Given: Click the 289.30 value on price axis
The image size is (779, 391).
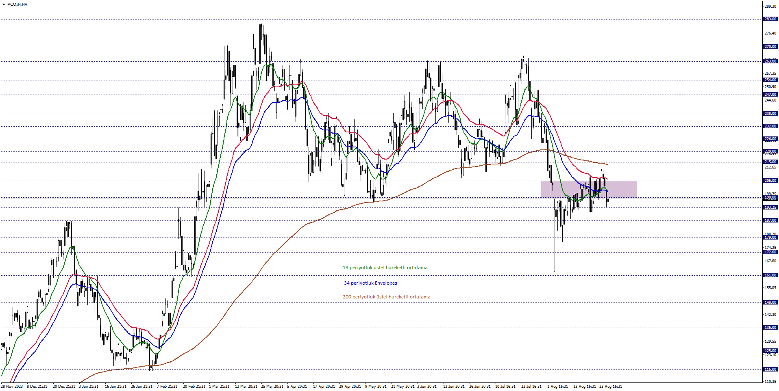Looking at the screenshot, I should [770, 6].
